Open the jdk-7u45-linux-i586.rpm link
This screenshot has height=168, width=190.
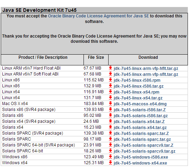pos(137,80)
